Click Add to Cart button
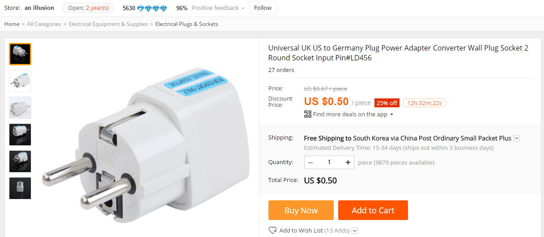This screenshot has width=544, height=237. (x=373, y=210)
